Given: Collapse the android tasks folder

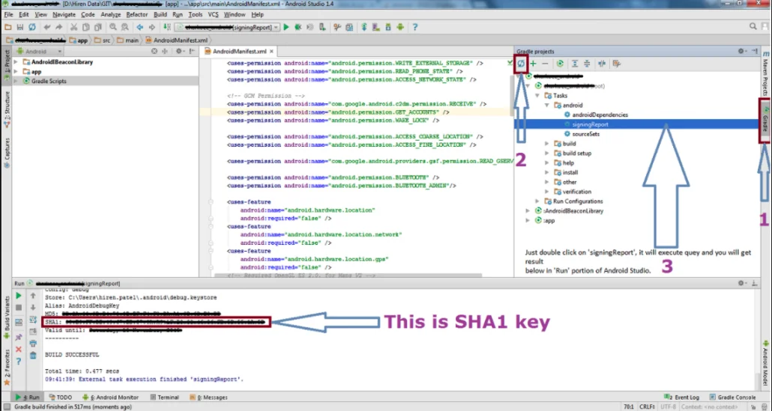Looking at the screenshot, I should pos(546,106).
